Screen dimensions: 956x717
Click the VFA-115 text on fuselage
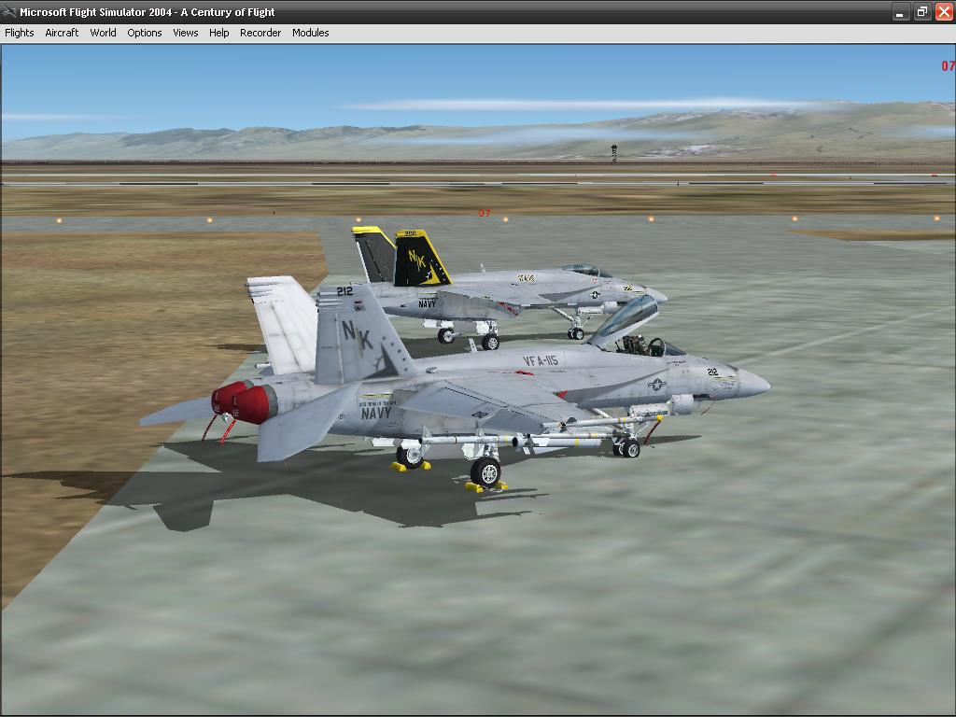(541, 360)
